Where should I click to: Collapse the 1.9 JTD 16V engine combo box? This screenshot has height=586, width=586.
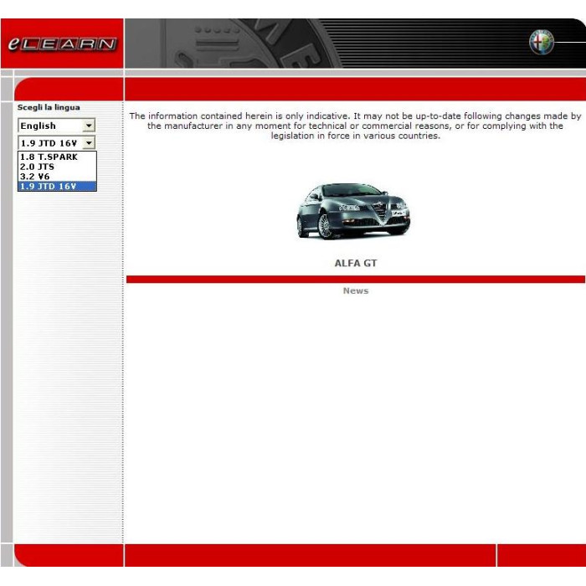56,143
